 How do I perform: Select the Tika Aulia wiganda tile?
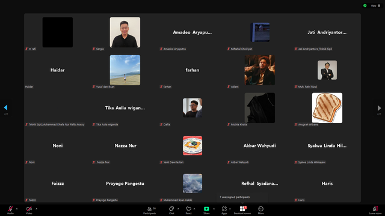(125, 108)
